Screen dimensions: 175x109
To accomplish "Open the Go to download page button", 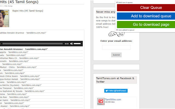I will pyautogui.click(x=146, y=25).
